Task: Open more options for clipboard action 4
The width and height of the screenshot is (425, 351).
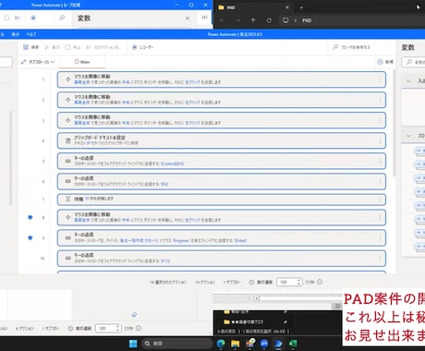Action: click(380, 140)
